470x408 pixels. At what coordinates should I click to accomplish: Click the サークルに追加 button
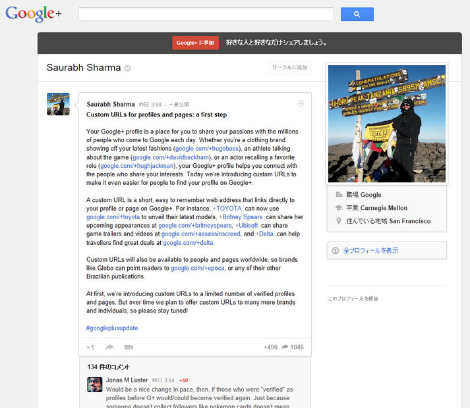click(289, 67)
